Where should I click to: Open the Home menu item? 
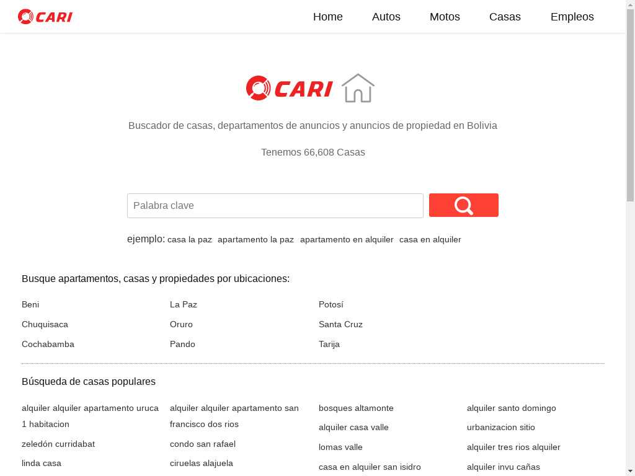coord(327,17)
